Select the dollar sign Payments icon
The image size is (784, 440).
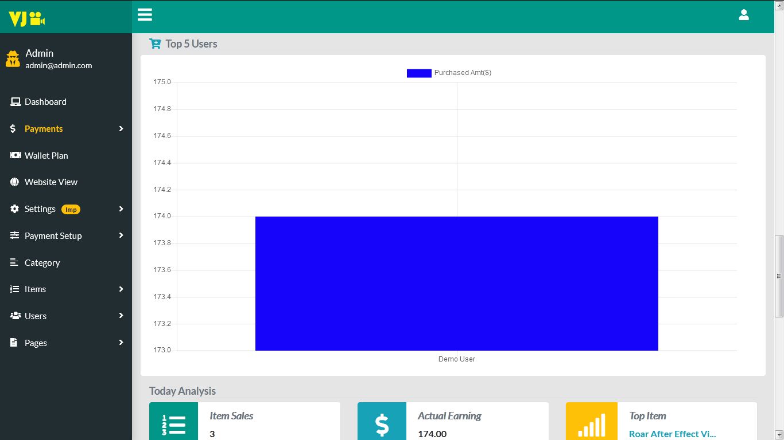(x=13, y=128)
